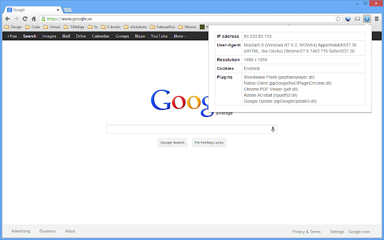384x240 pixels.
Task: Open Maps from the Google bar
Action: click(x=140, y=36)
